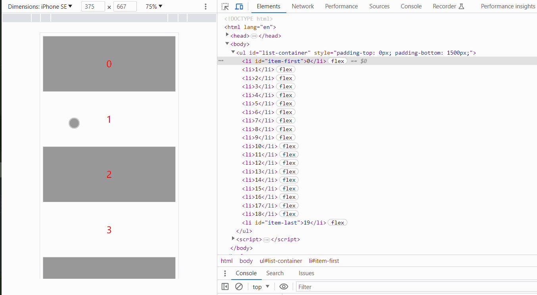Open device toolbar more options menu
This screenshot has height=295, width=537.
pos(205,6)
